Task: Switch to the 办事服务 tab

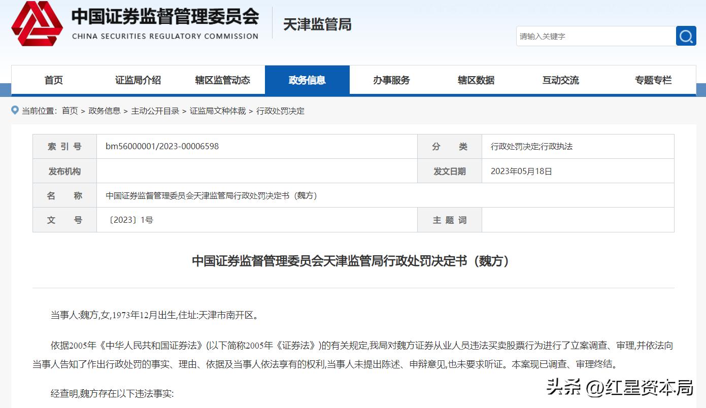Action: pos(391,80)
